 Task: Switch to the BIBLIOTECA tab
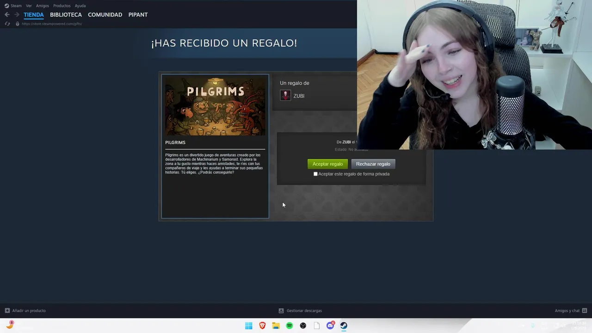click(x=66, y=15)
